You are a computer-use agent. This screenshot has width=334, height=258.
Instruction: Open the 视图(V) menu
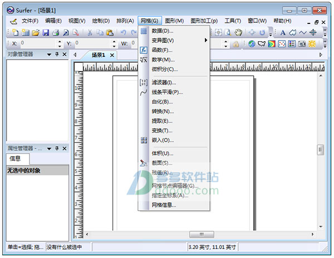point(77,21)
